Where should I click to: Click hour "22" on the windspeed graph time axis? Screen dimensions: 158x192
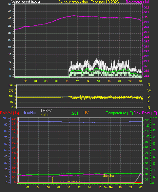130,81
